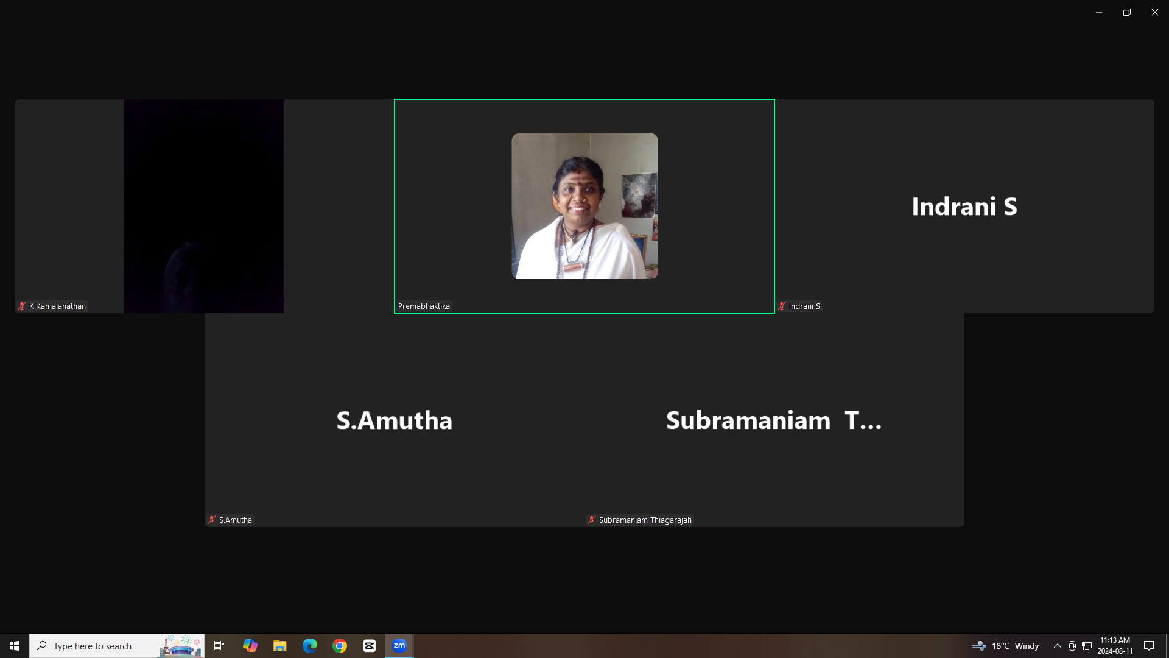Select the Subramaniam Thiagarajah video tile
The image size is (1169, 658).
click(x=774, y=420)
